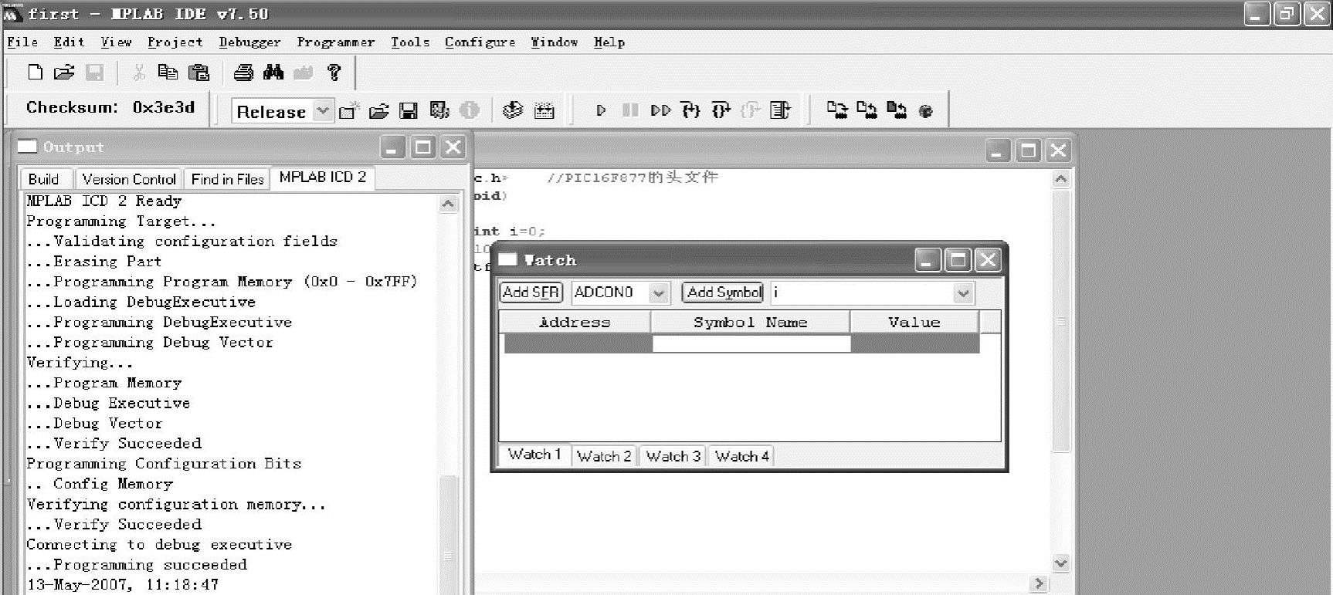Viewport: 1333px width, 595px height.
Task: Click the Add Symbol button
Action: 723,292
